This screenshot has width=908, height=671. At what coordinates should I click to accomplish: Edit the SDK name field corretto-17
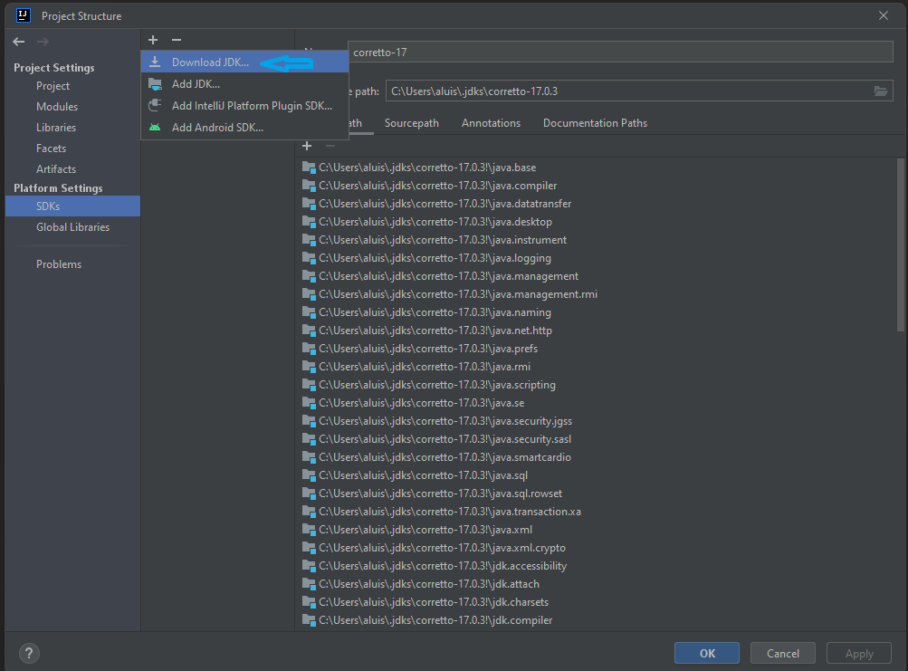point(620,53)
